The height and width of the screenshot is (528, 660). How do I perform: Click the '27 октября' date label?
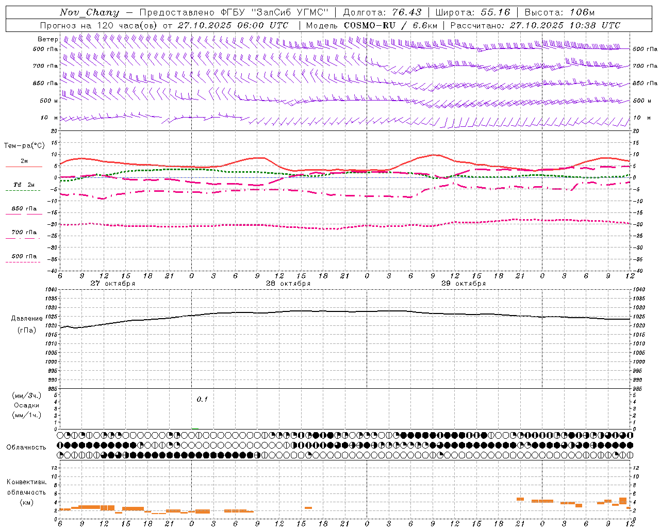tap(113, 284)
